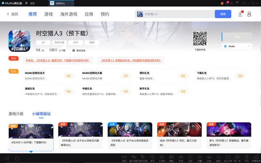Toggle 全屏 fullscreen icon
This screenshot has height=163, width=261.
pos(190,157)
